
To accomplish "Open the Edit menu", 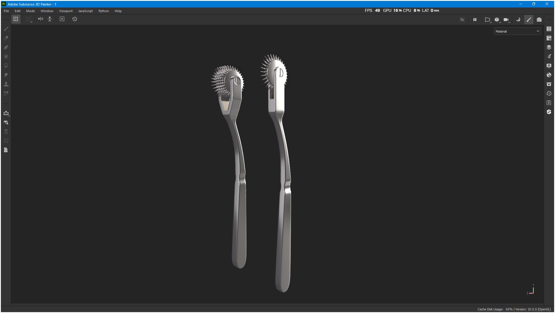I will [18, 11].
